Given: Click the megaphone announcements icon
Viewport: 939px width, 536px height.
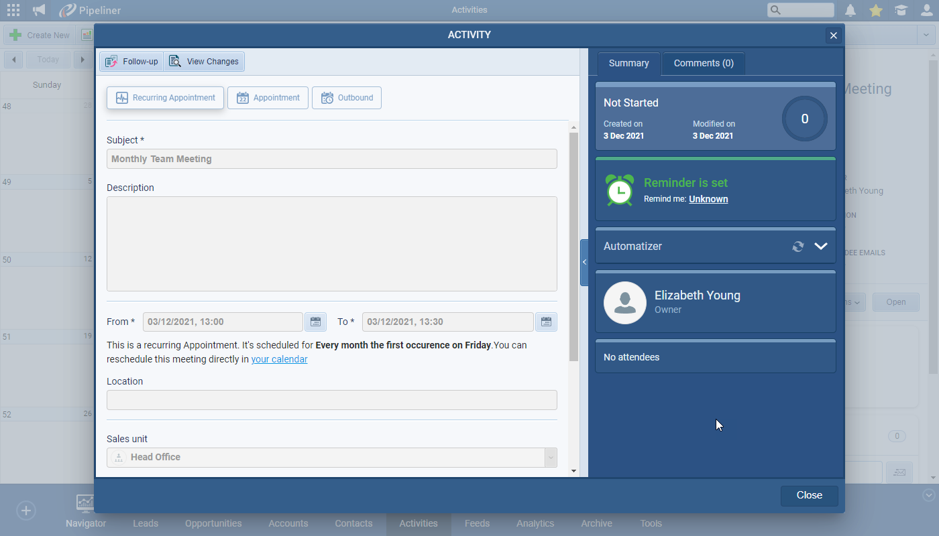Looking at the screenshot, I should [38, 9].
